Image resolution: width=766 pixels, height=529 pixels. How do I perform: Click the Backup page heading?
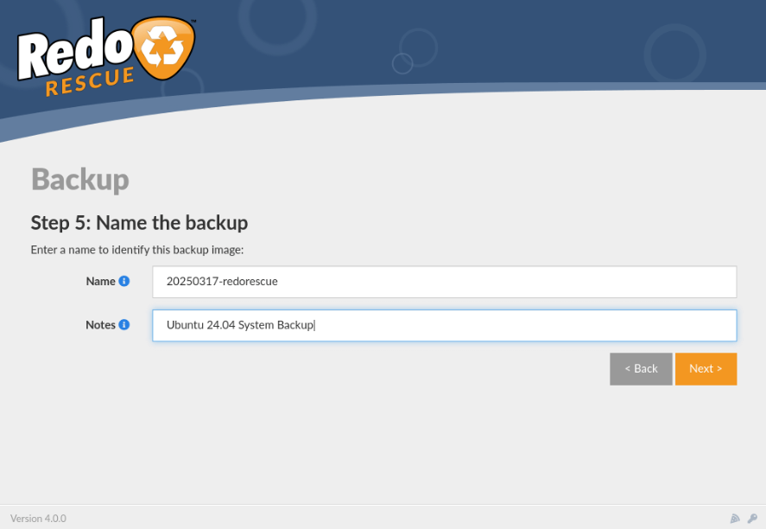[79, 180]
